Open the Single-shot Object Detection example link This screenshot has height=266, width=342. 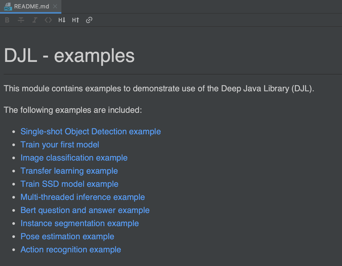click(x=90, y=131)
